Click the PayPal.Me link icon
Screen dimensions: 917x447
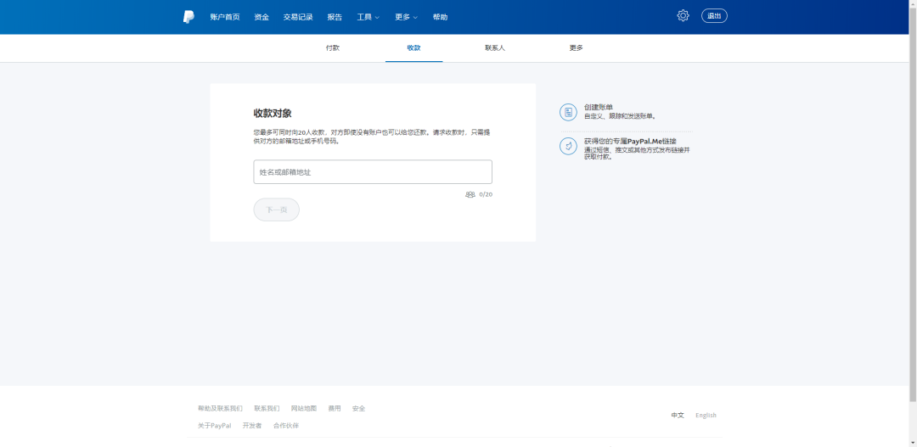(x=568, y=146)
